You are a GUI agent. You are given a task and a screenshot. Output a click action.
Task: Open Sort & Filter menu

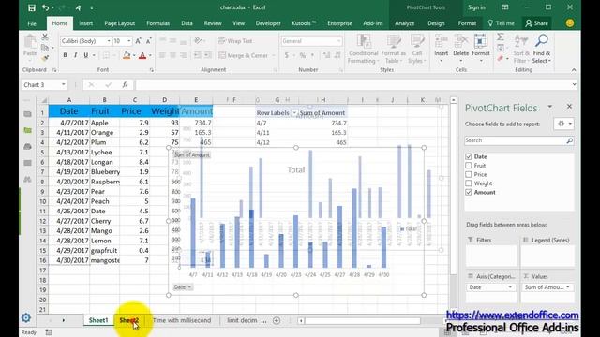[521, 49]
